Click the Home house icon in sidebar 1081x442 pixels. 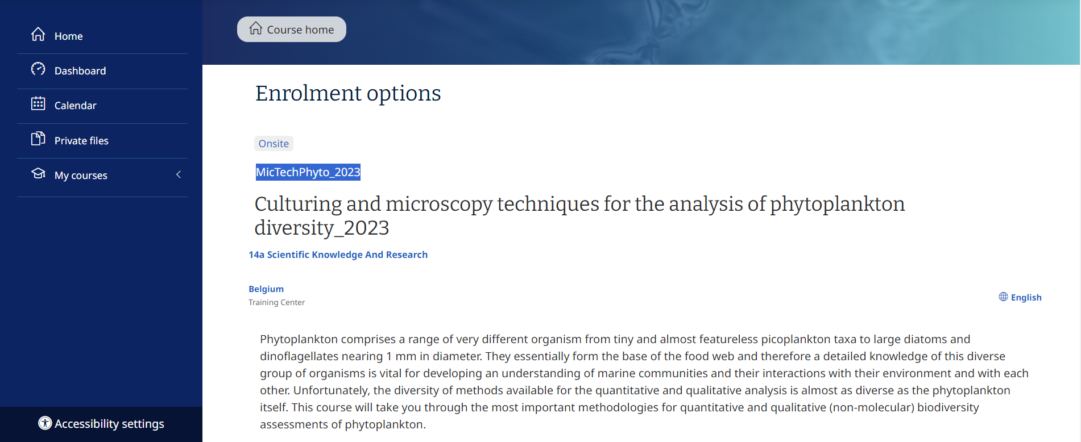(x=38, y=35)
